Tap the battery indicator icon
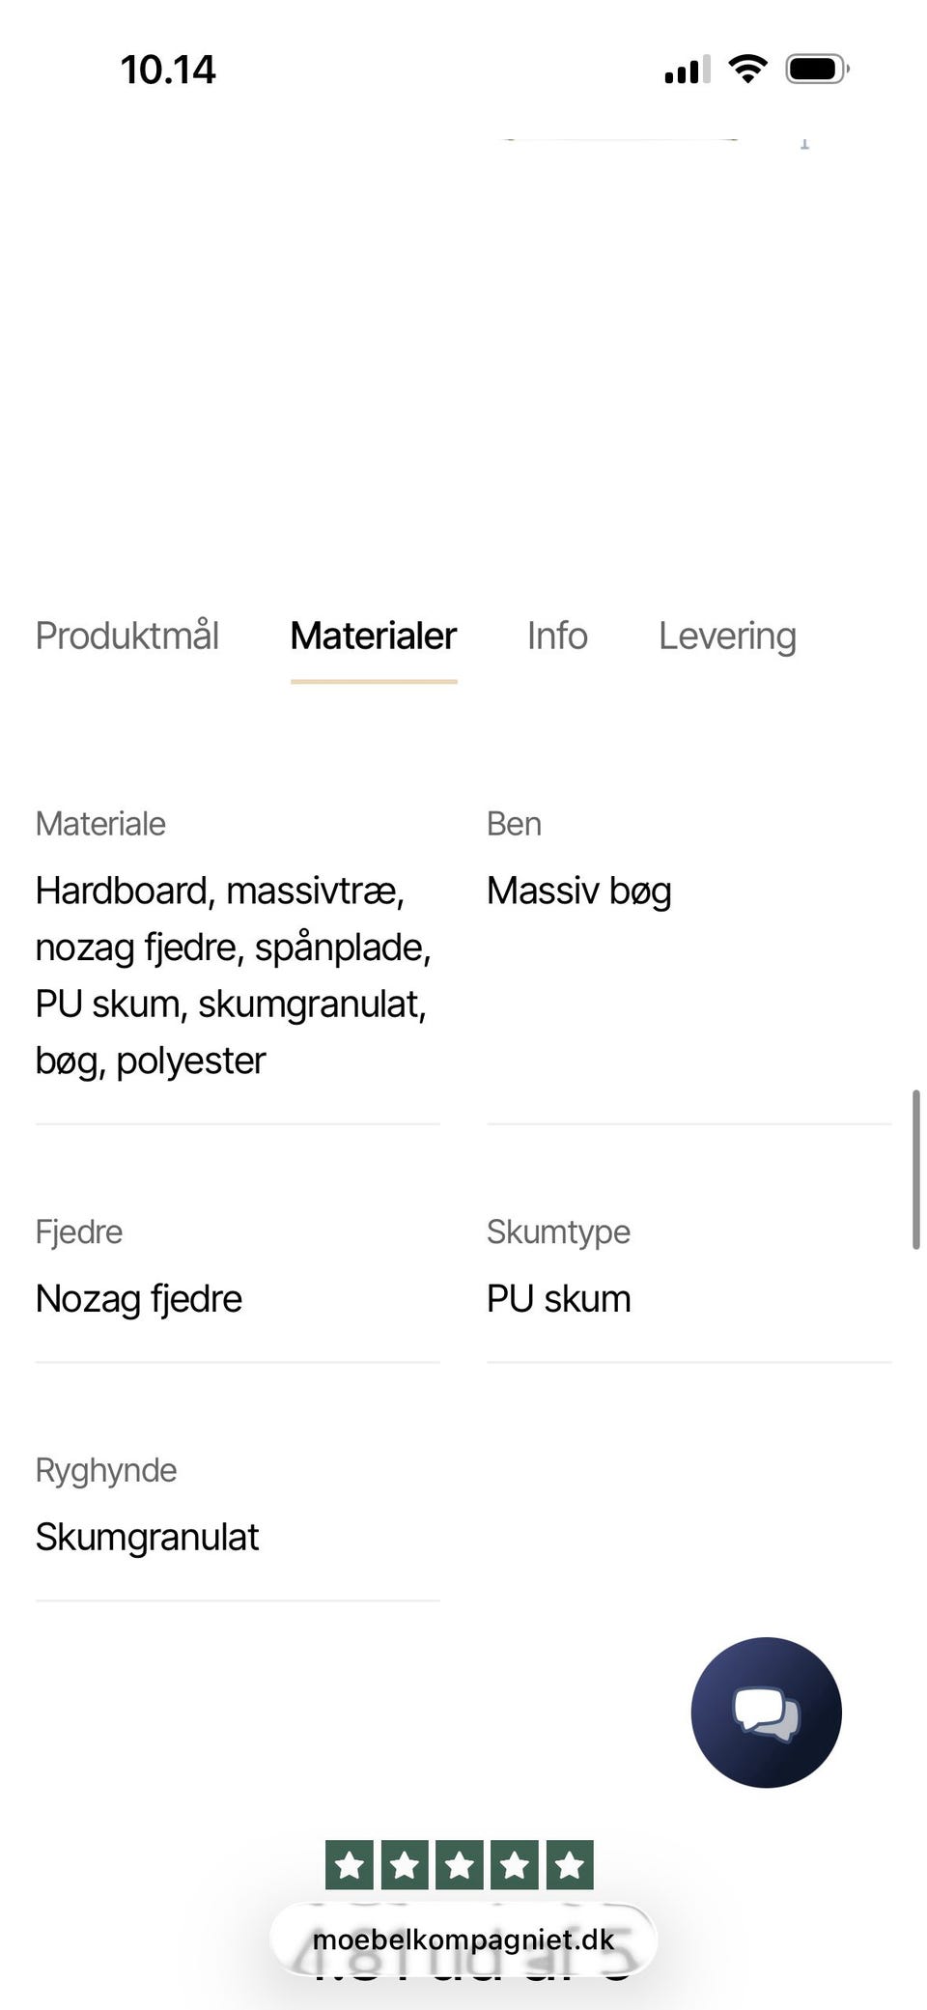 [816, 69]
